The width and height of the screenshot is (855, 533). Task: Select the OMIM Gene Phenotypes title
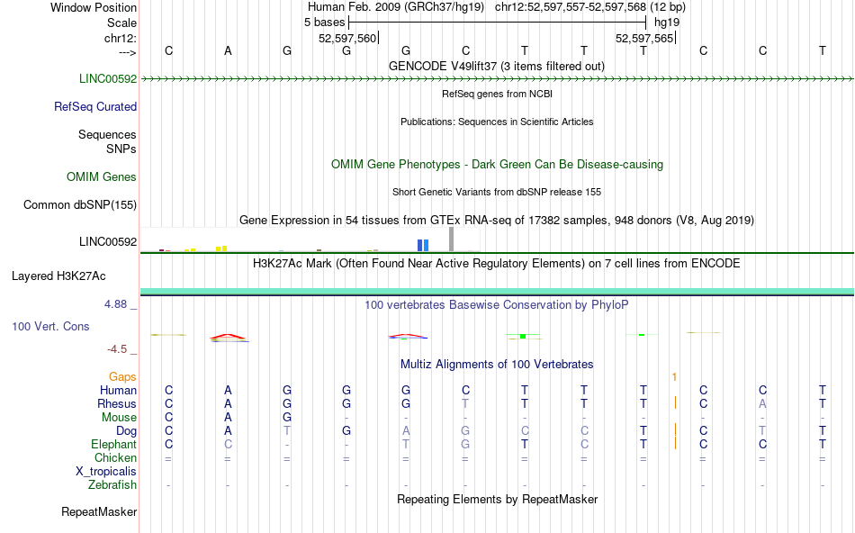497,164
